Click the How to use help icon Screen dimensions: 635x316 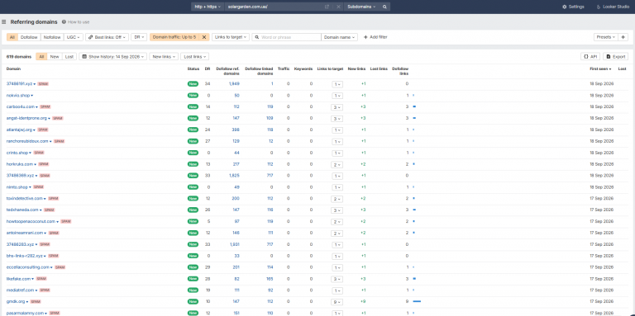(x=64, y=21)
